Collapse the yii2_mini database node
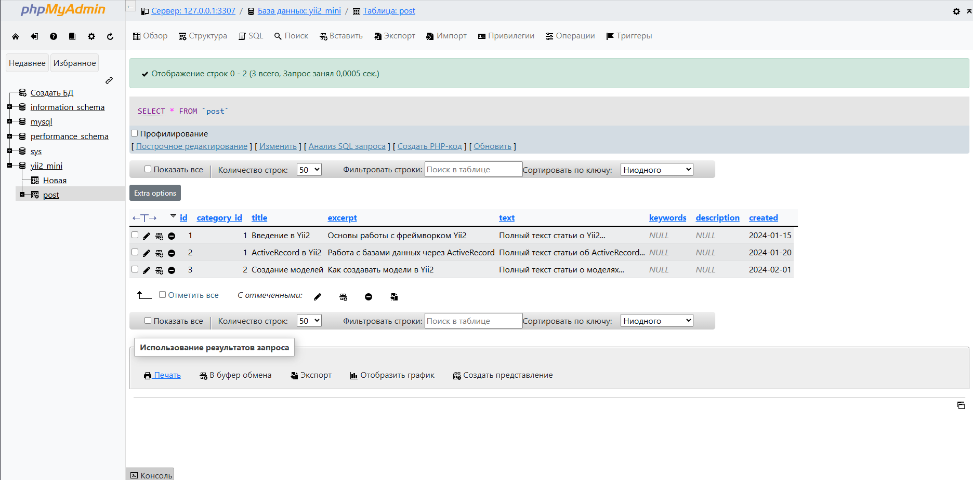973x480 pixels. coord(9,166)
